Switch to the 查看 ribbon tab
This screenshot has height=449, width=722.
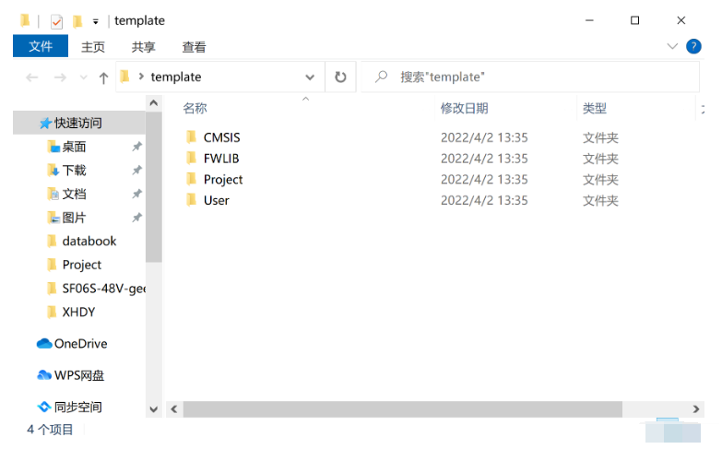194,47
